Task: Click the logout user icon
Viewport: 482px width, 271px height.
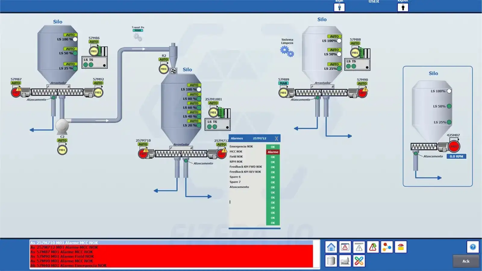Action: [403, 8]
